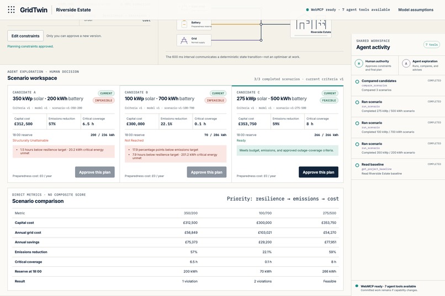Click Candidate A capital cost £312,500

click(23, 124)
